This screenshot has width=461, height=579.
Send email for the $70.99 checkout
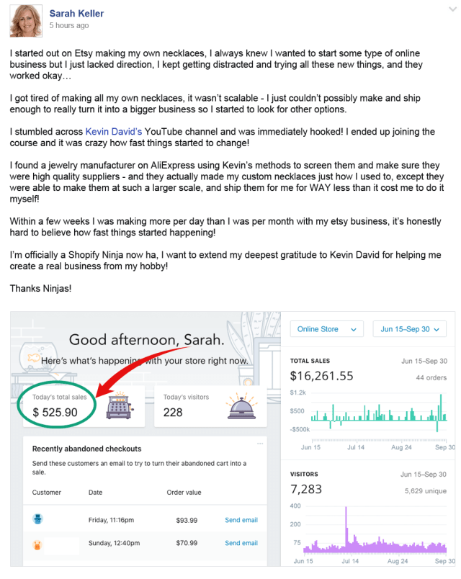point(241,543)
